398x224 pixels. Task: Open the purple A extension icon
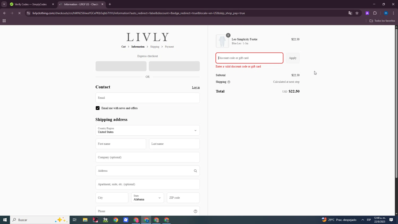(x=367, y=13)
